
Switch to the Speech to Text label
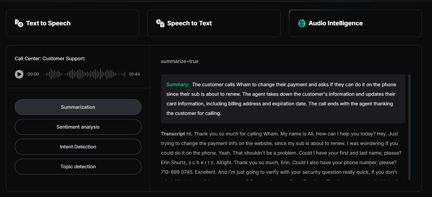189,23
